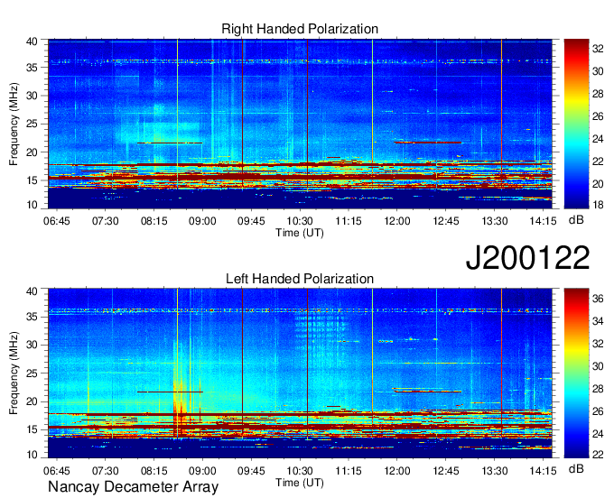This screenshot has width=614, height=498.
Task: Click the Right Handed spectrogram image
Action: 300,124
